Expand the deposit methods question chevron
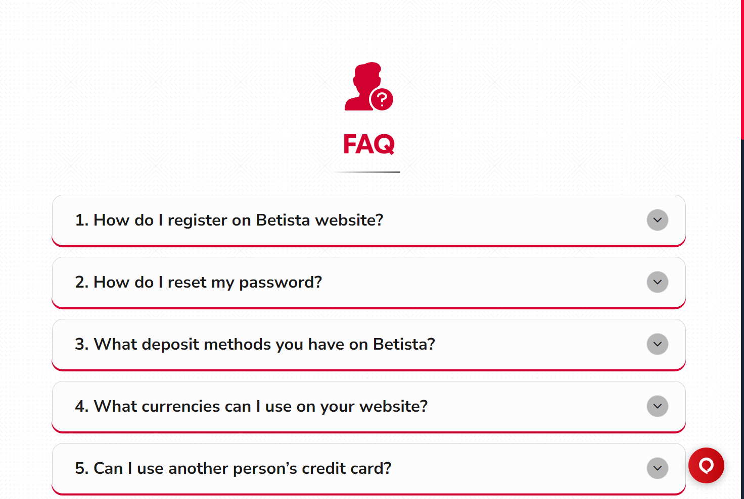 point(657,344)
